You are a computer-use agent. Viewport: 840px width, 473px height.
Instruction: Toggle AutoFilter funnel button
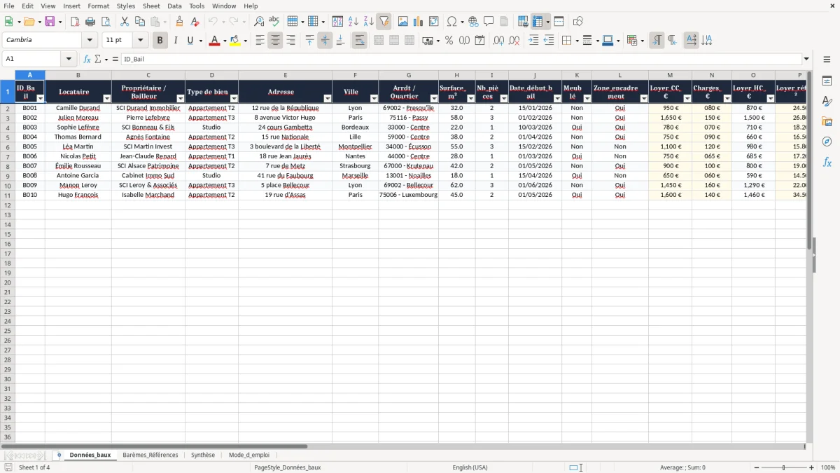384,22
